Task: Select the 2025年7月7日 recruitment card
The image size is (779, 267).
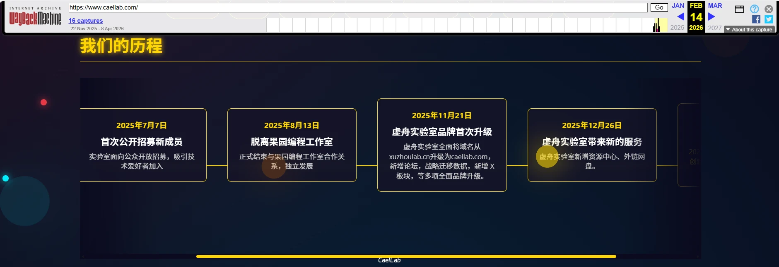Action: coord(142,145)
